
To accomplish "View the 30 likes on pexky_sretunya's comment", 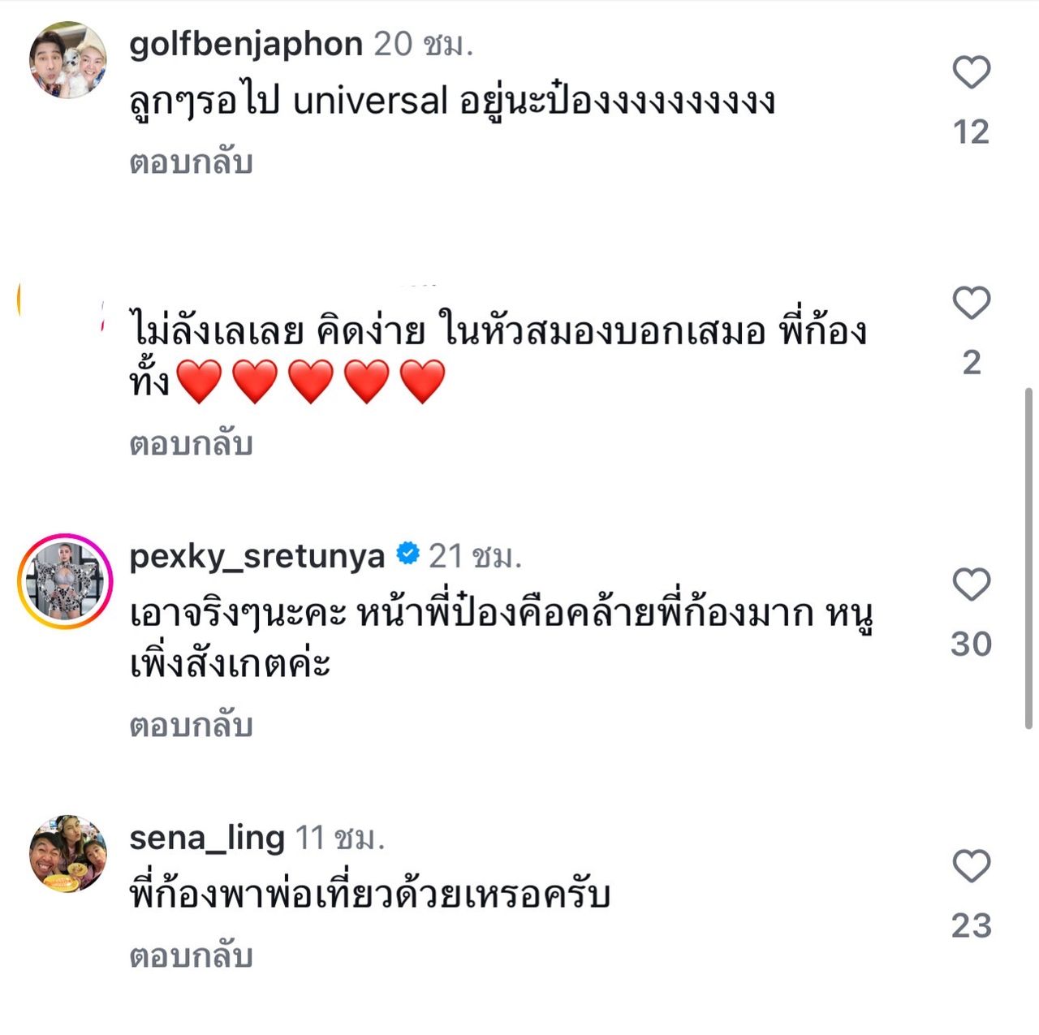I will coord(971,644).
